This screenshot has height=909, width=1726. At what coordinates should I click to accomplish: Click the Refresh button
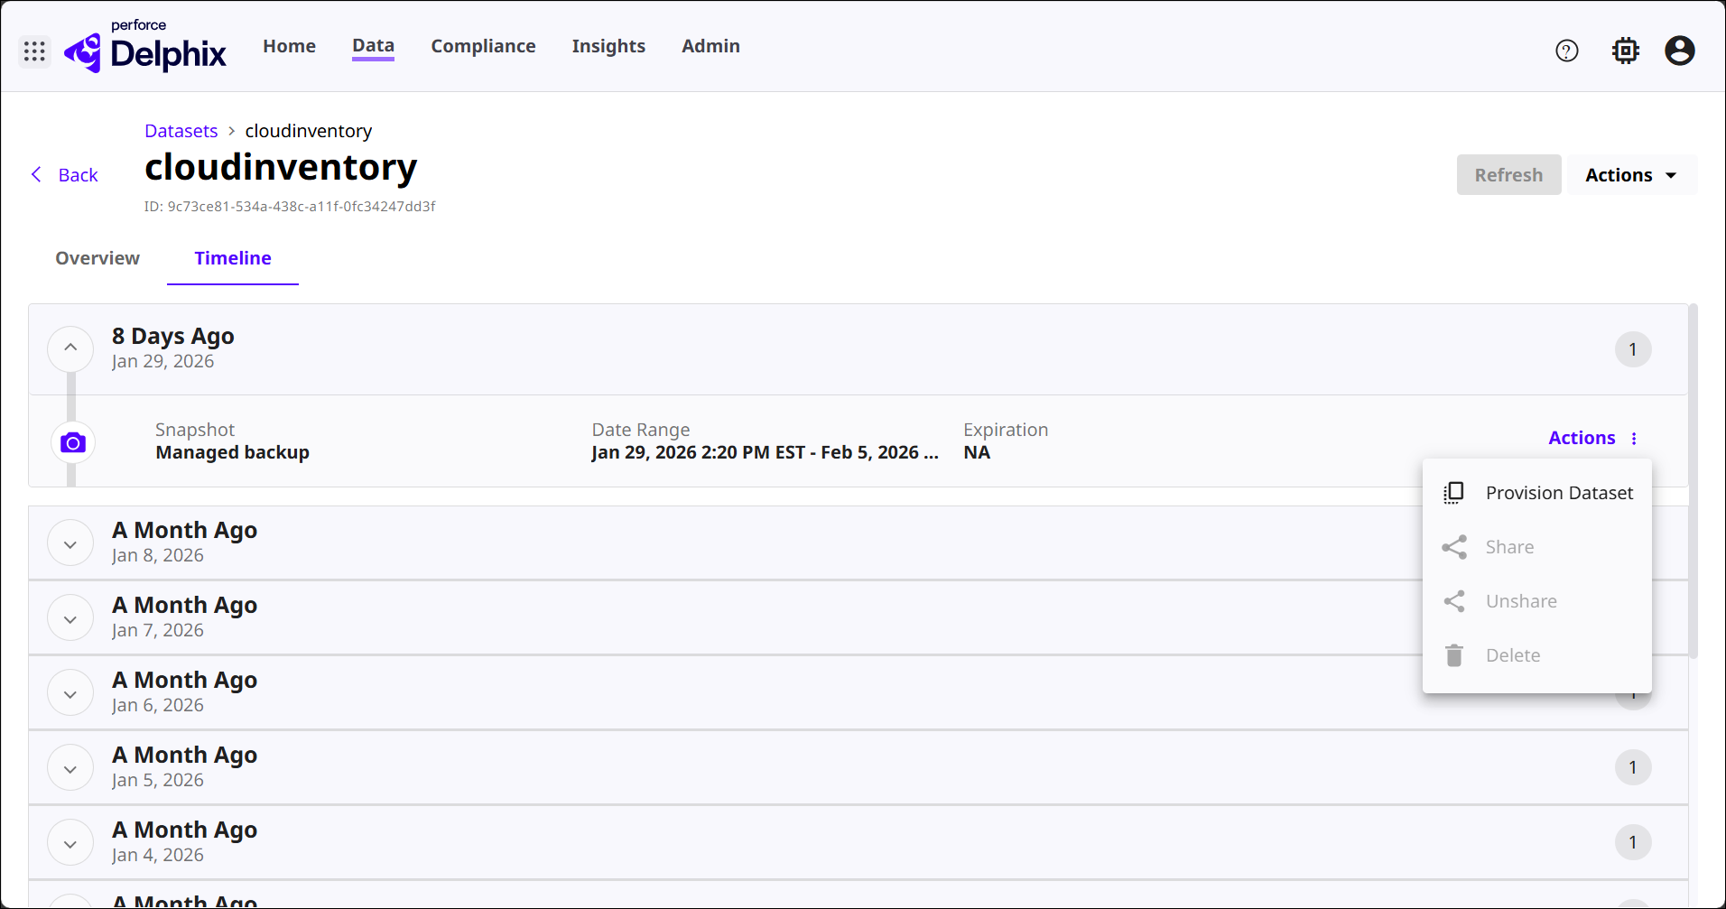click(x=1508, y=175)
